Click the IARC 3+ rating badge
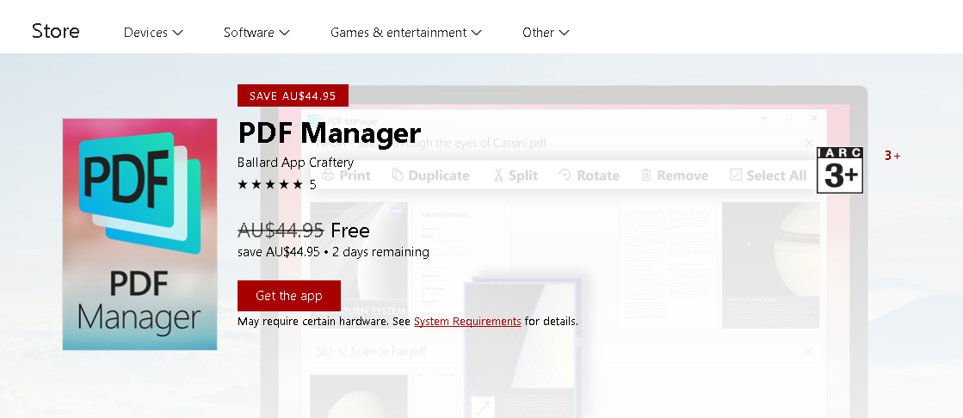The image size is (963, 418). [840, 170]
